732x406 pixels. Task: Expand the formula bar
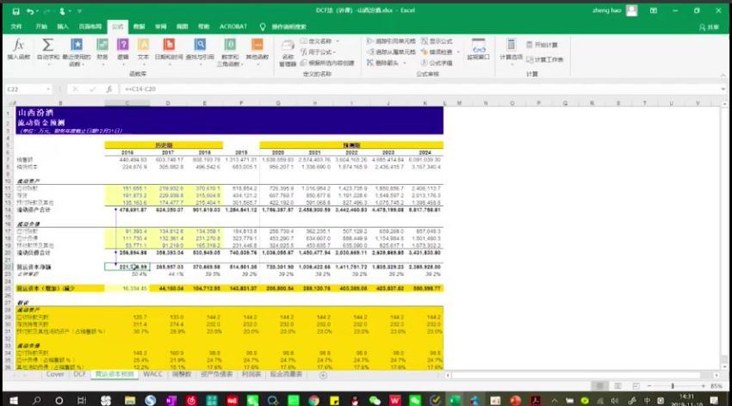point(723,89)
